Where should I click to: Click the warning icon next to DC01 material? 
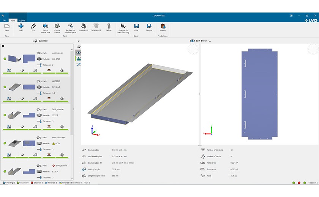click(54, 144)
